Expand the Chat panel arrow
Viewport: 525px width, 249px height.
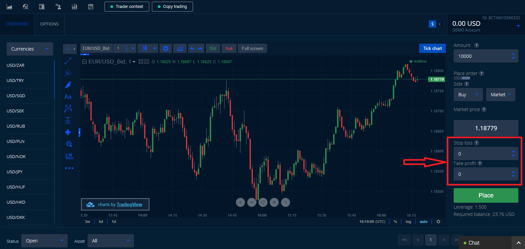tap(518, 243)
